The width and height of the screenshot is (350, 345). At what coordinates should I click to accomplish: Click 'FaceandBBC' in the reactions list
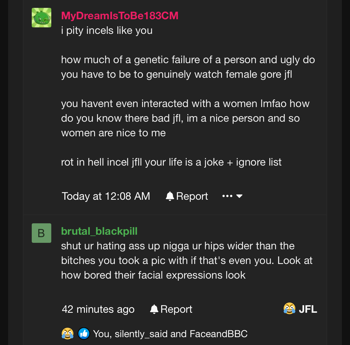218,334
